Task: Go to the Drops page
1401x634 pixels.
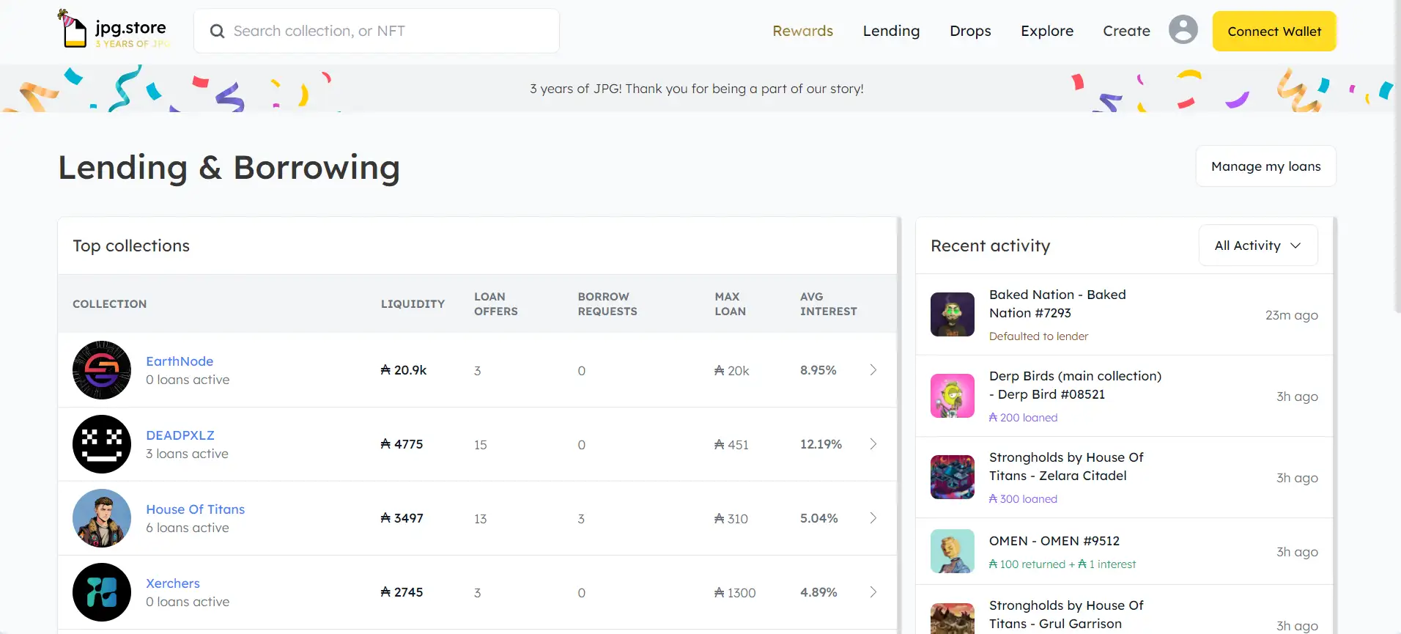Action: click(x=970, y=31)
